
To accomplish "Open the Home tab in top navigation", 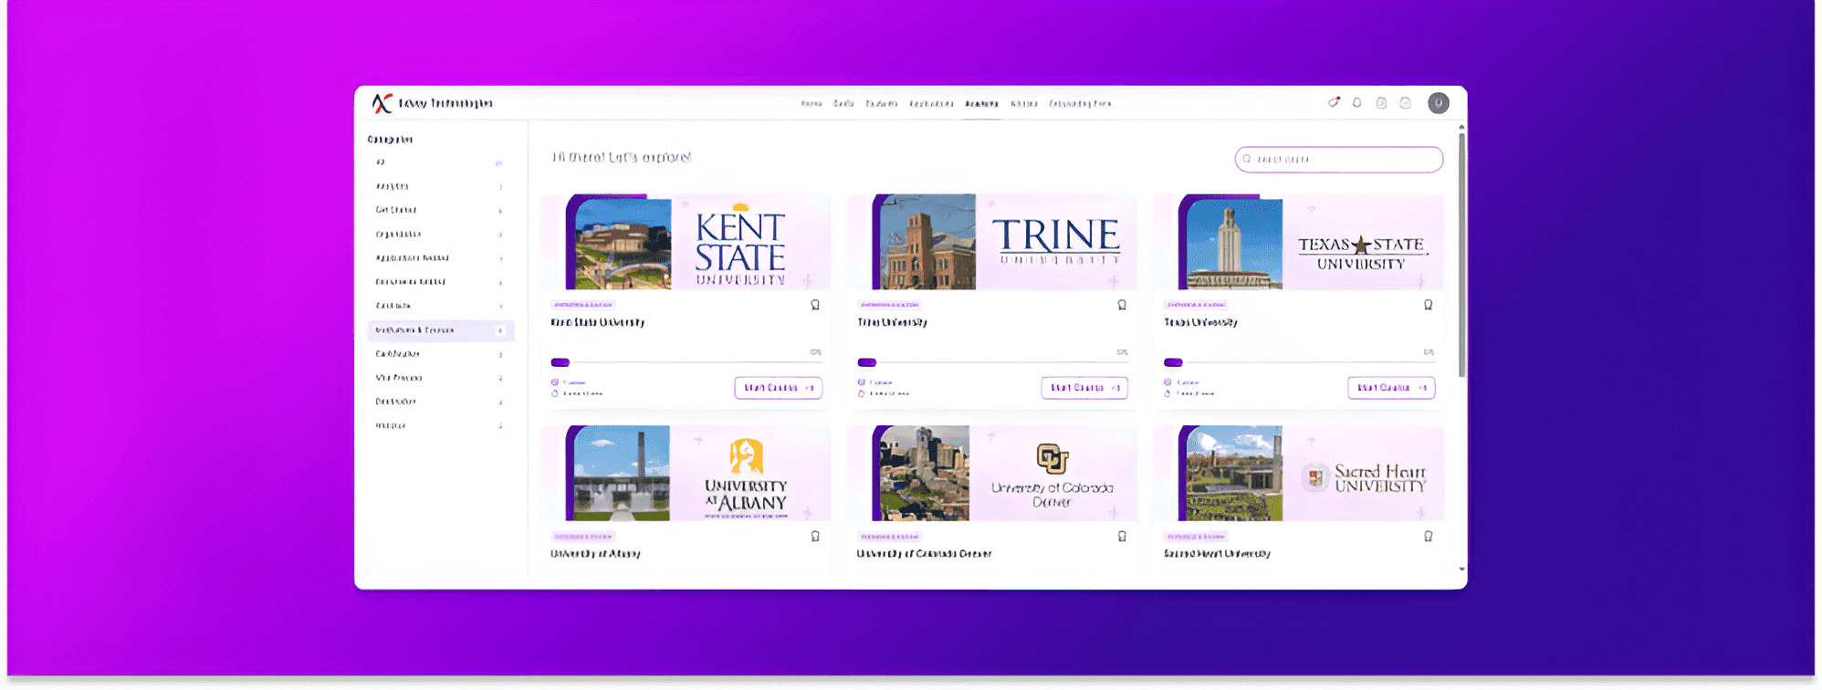I will pos(811,104).
